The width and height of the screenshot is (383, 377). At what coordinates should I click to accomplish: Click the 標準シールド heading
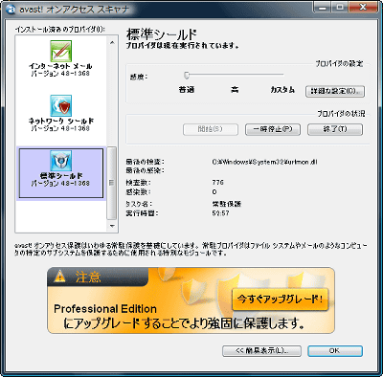click(162, 33)
